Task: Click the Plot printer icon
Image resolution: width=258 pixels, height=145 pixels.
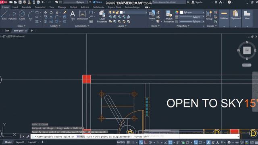Action: [38, 2]
